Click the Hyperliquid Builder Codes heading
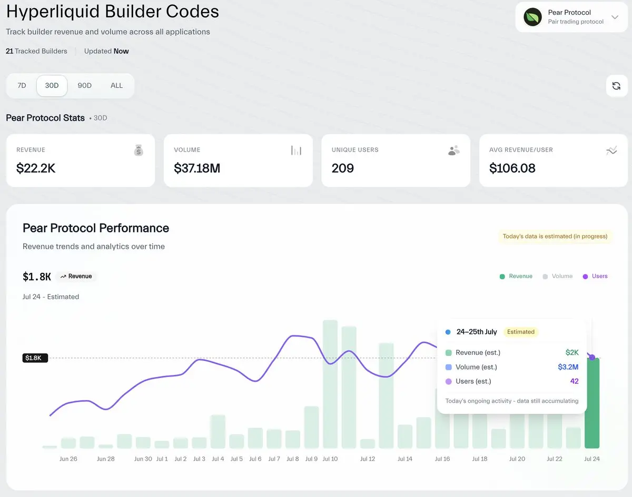 click(112, 11)
